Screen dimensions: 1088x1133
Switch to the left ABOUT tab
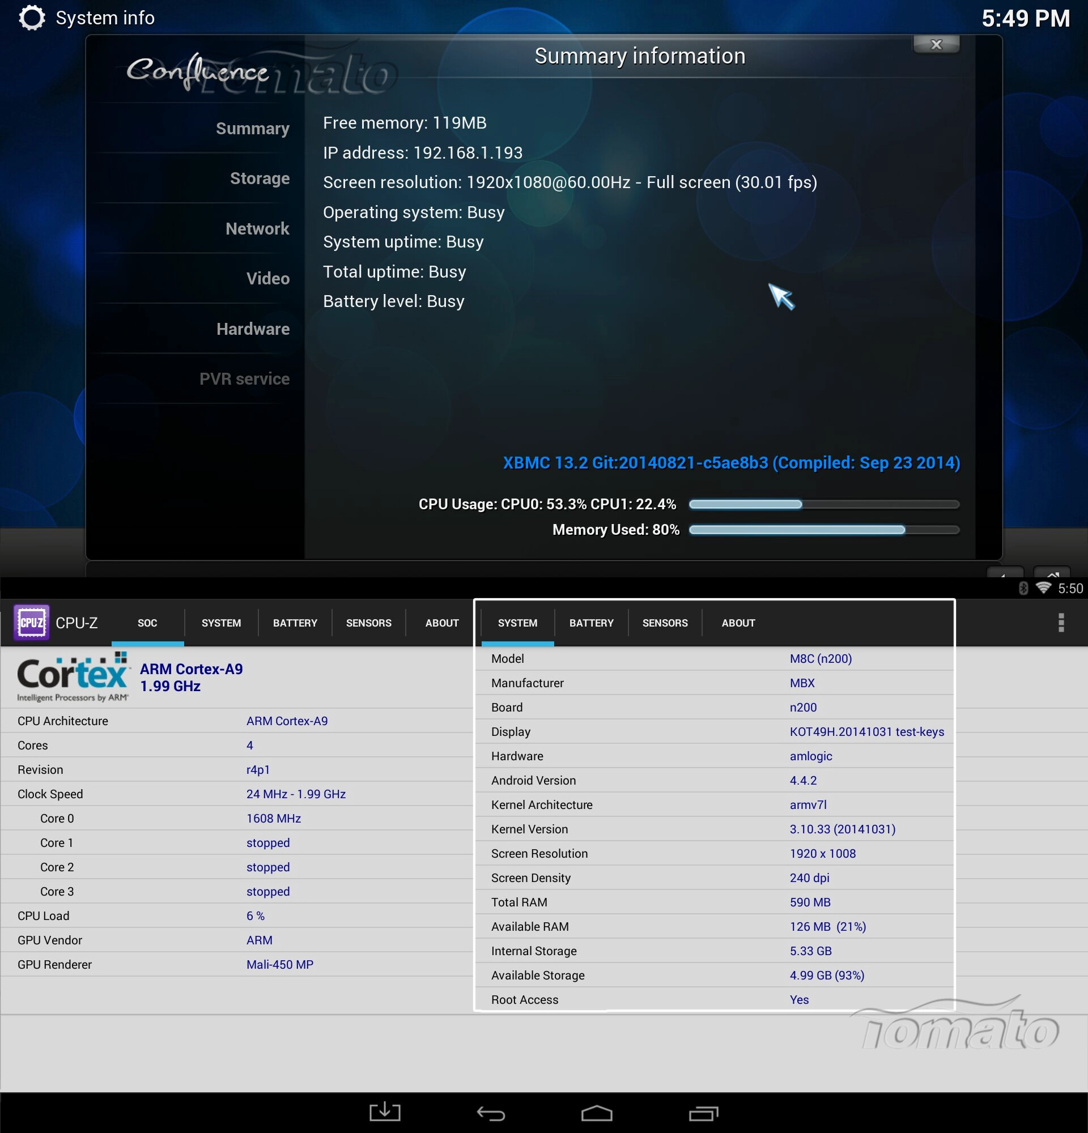[442, 623]
